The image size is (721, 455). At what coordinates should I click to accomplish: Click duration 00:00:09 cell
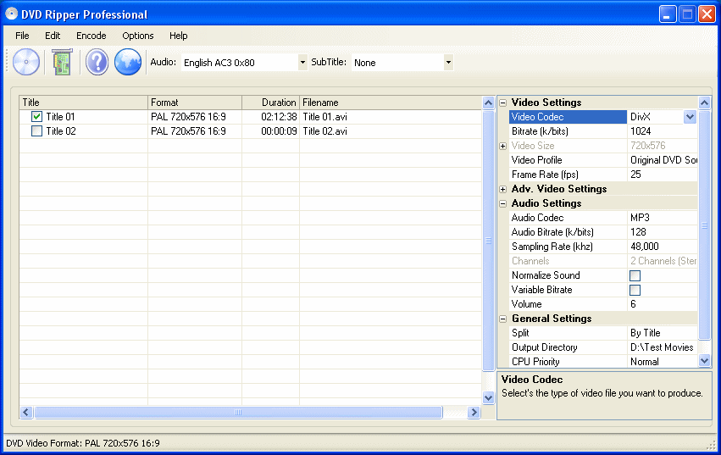point(279,131)
